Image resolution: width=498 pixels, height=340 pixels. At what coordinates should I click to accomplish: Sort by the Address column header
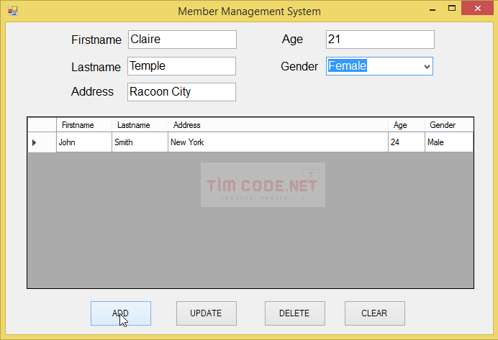click(x=279, y=125)
